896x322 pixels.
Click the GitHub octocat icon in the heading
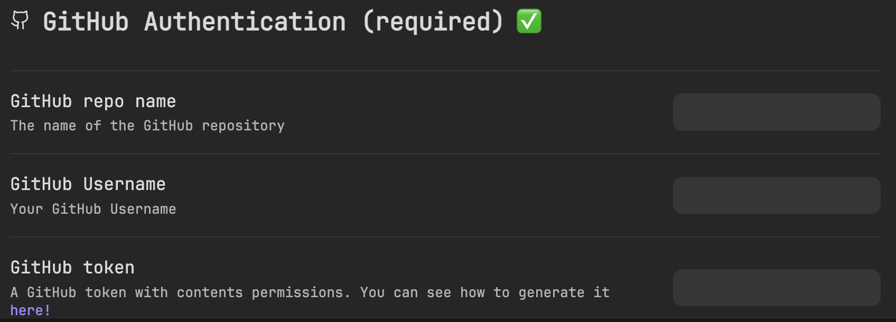tap(20, 21)
